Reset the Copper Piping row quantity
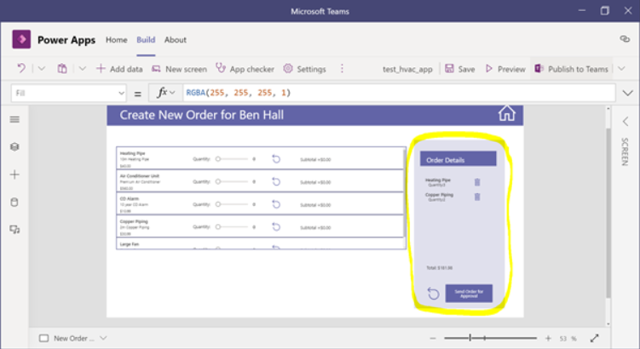Image resolution: width=640 pixels, height=349 pixels. pos(276,226)
